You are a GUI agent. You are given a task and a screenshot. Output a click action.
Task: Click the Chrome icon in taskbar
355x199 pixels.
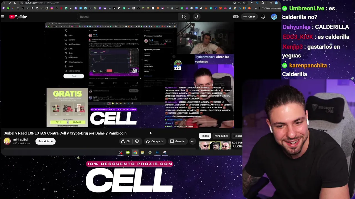pyautogui.click(x=135, y=153)
